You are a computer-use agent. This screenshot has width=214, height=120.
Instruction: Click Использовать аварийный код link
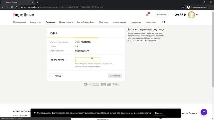coord(88,67)
